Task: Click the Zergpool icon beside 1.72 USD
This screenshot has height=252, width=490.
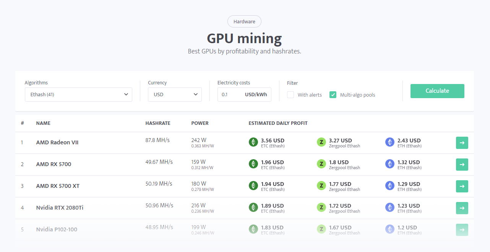Action: 321,207
